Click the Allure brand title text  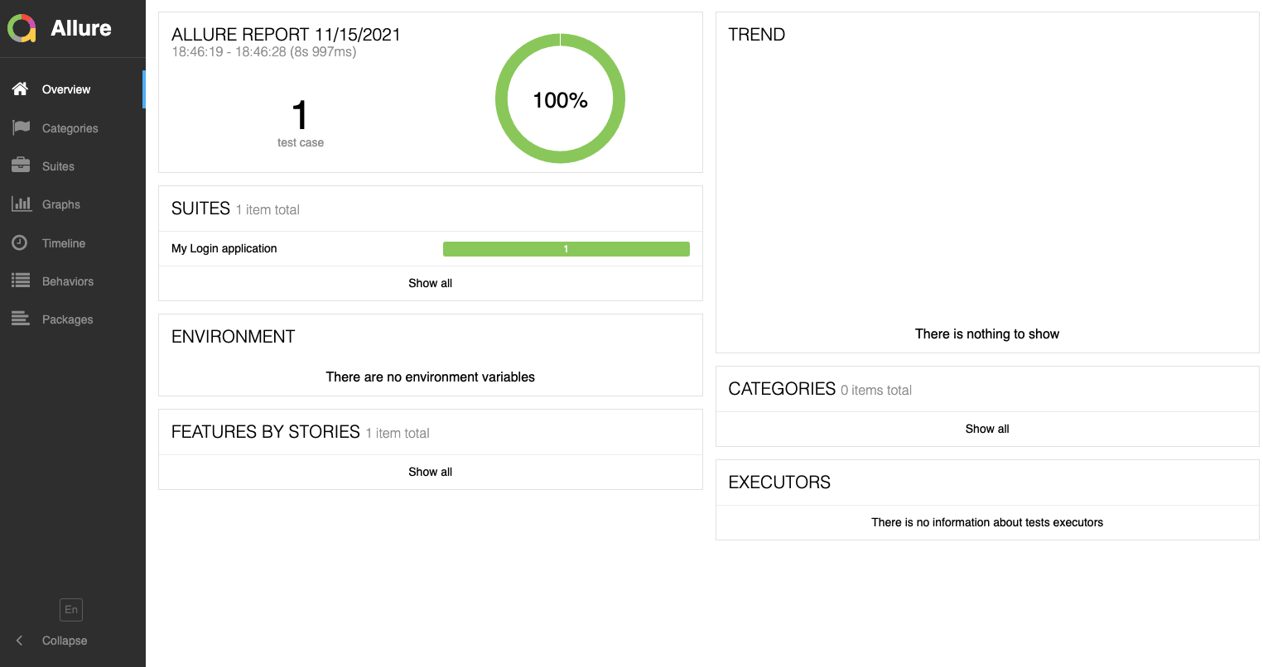(81, 28)
